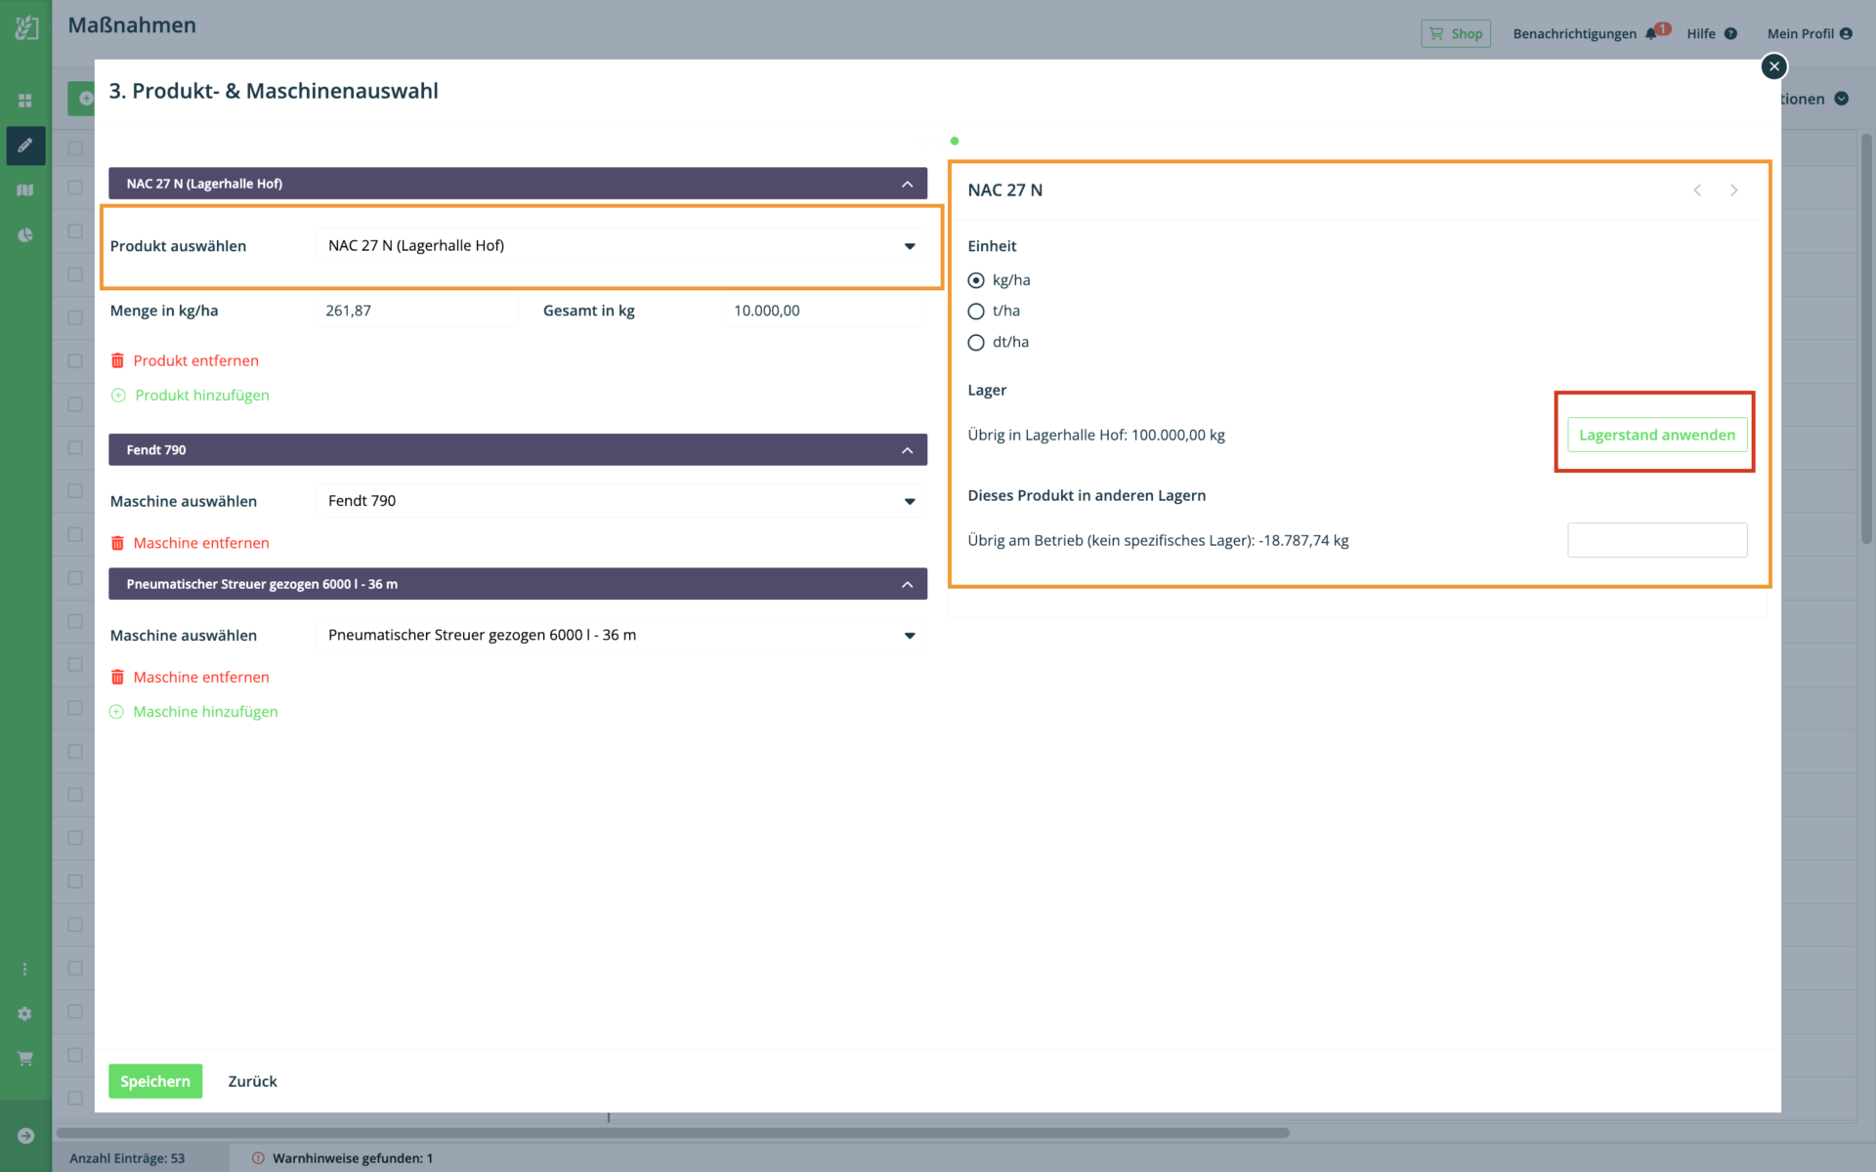Select the kg/ha unit radio button
1876x1172 pixels.
tap(976, 280)
